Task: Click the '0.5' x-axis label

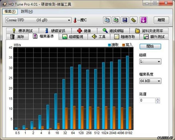Action: click(x=17, y=133)
